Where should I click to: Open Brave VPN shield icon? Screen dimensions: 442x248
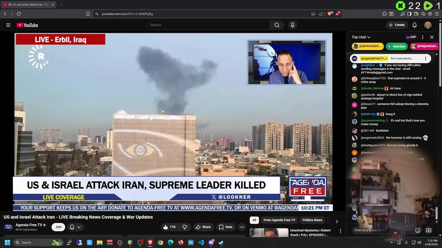tap(430, 14)
